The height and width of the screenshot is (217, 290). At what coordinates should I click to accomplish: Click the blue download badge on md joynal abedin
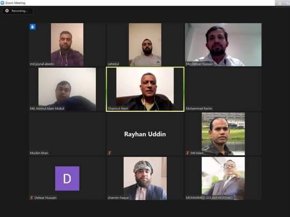pos(33,27)
